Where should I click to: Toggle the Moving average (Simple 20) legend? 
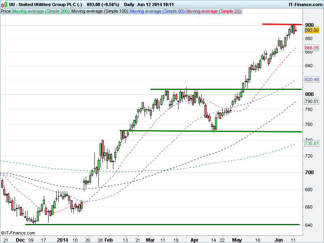(x=213, y=11)
